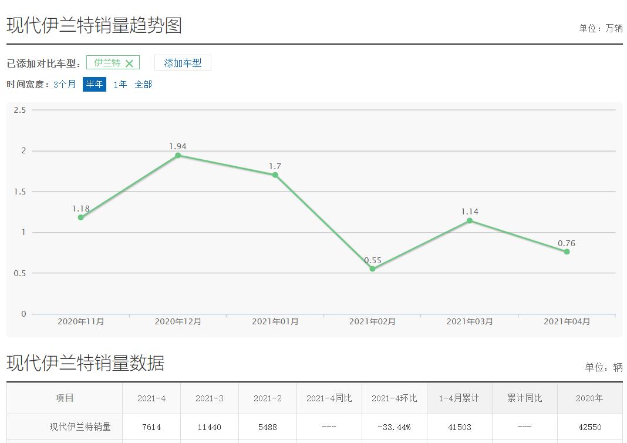This screenshot has width=627, height=443.
Task: Click the 2020年12月 data point 1.94
Action: 178,155
